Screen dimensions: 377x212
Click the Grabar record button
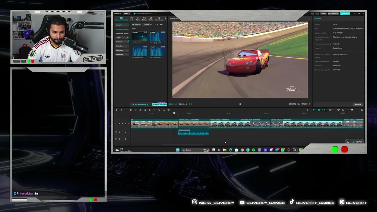point(146,24)
